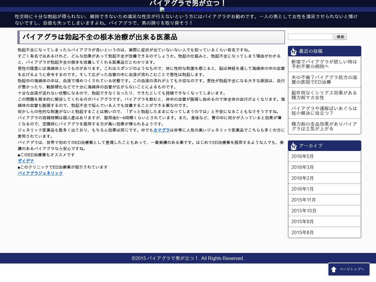Open the recent post about 新宿 clinics
376x282 pixels.
324,64
